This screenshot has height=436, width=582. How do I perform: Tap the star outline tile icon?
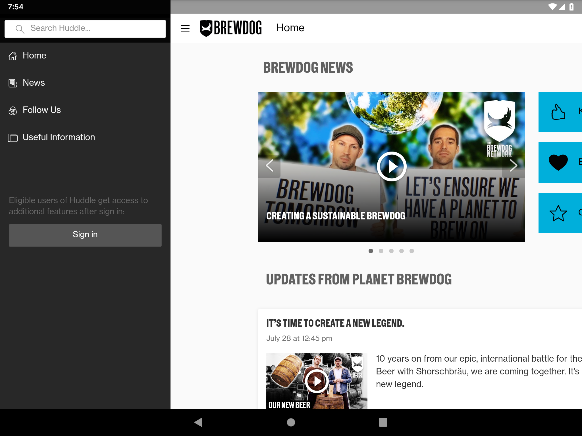coord(558,213)
